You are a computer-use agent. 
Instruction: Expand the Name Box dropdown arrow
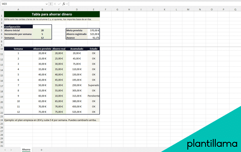click(47, 4)
